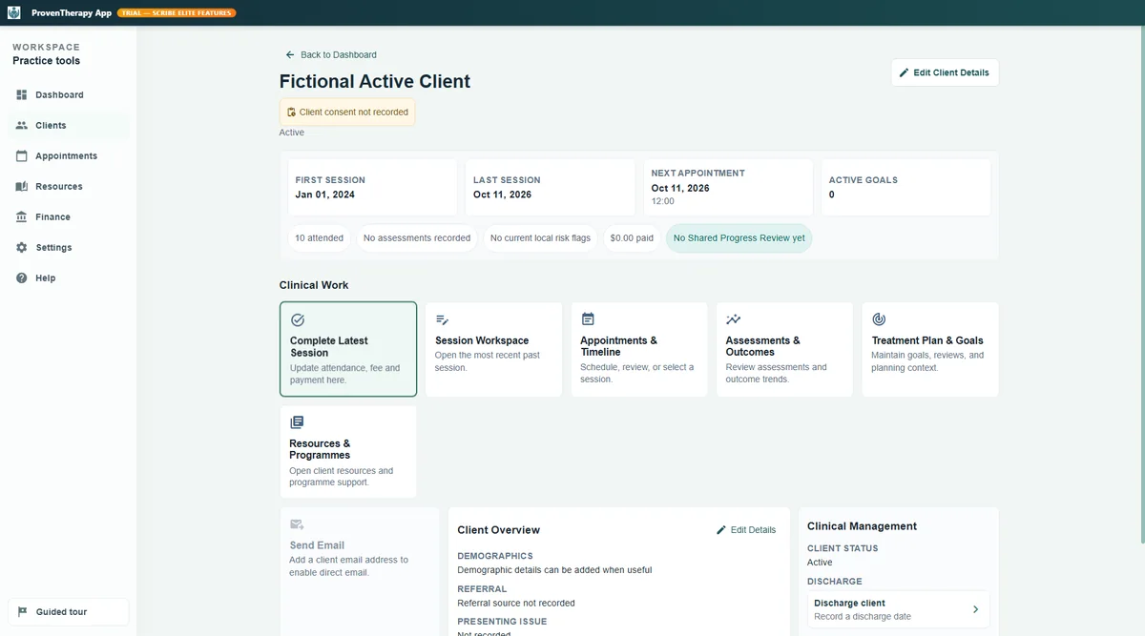Click the Active Goals 0 tile
The image size is (1145, 636).
click(906, 187)
